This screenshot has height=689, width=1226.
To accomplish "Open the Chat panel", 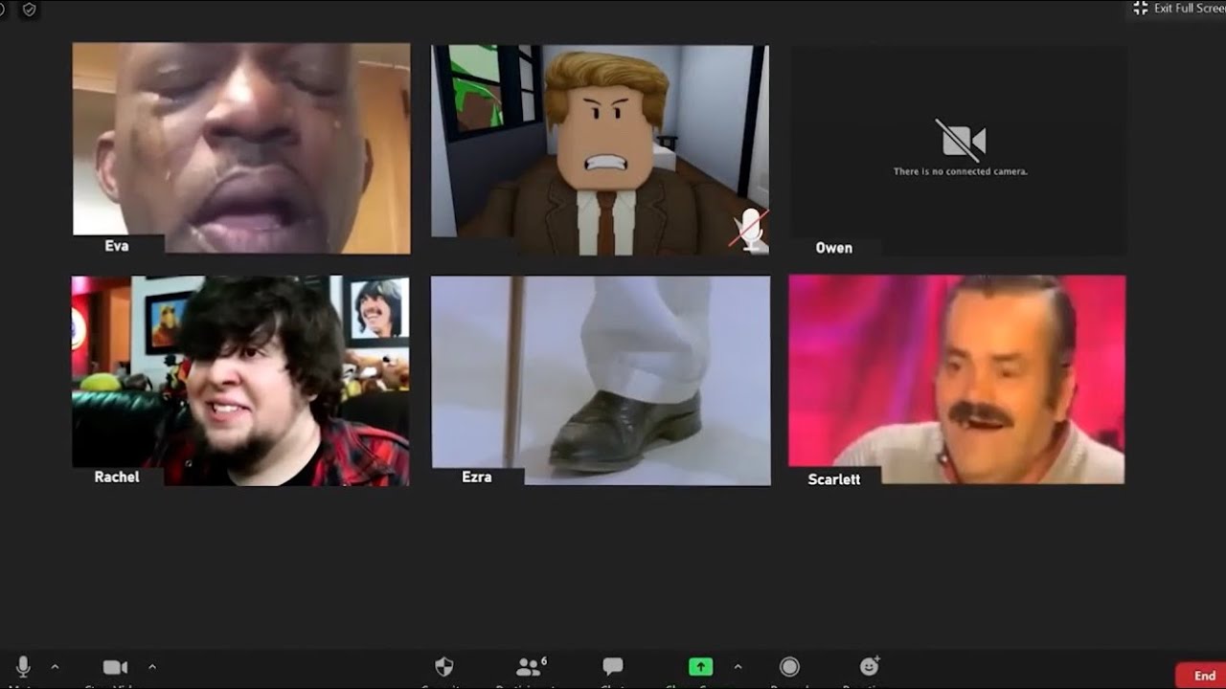I will click(x=613, y=666).
